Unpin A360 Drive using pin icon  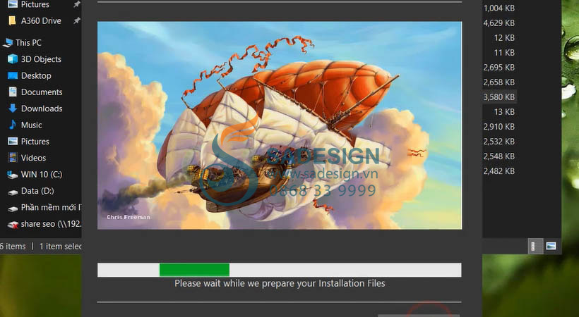76,20
